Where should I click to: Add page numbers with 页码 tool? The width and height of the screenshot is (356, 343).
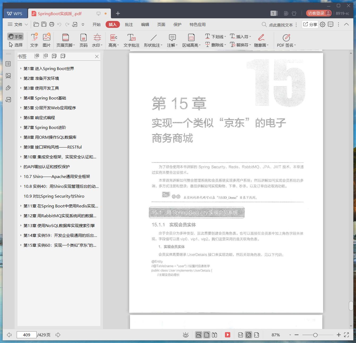[x=84, y=40]
